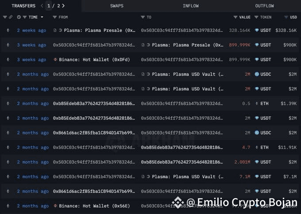The height and width of the screenshot is (214, 301).
Task: Click the '328.164K' value cell
Action: coord(239,31)
